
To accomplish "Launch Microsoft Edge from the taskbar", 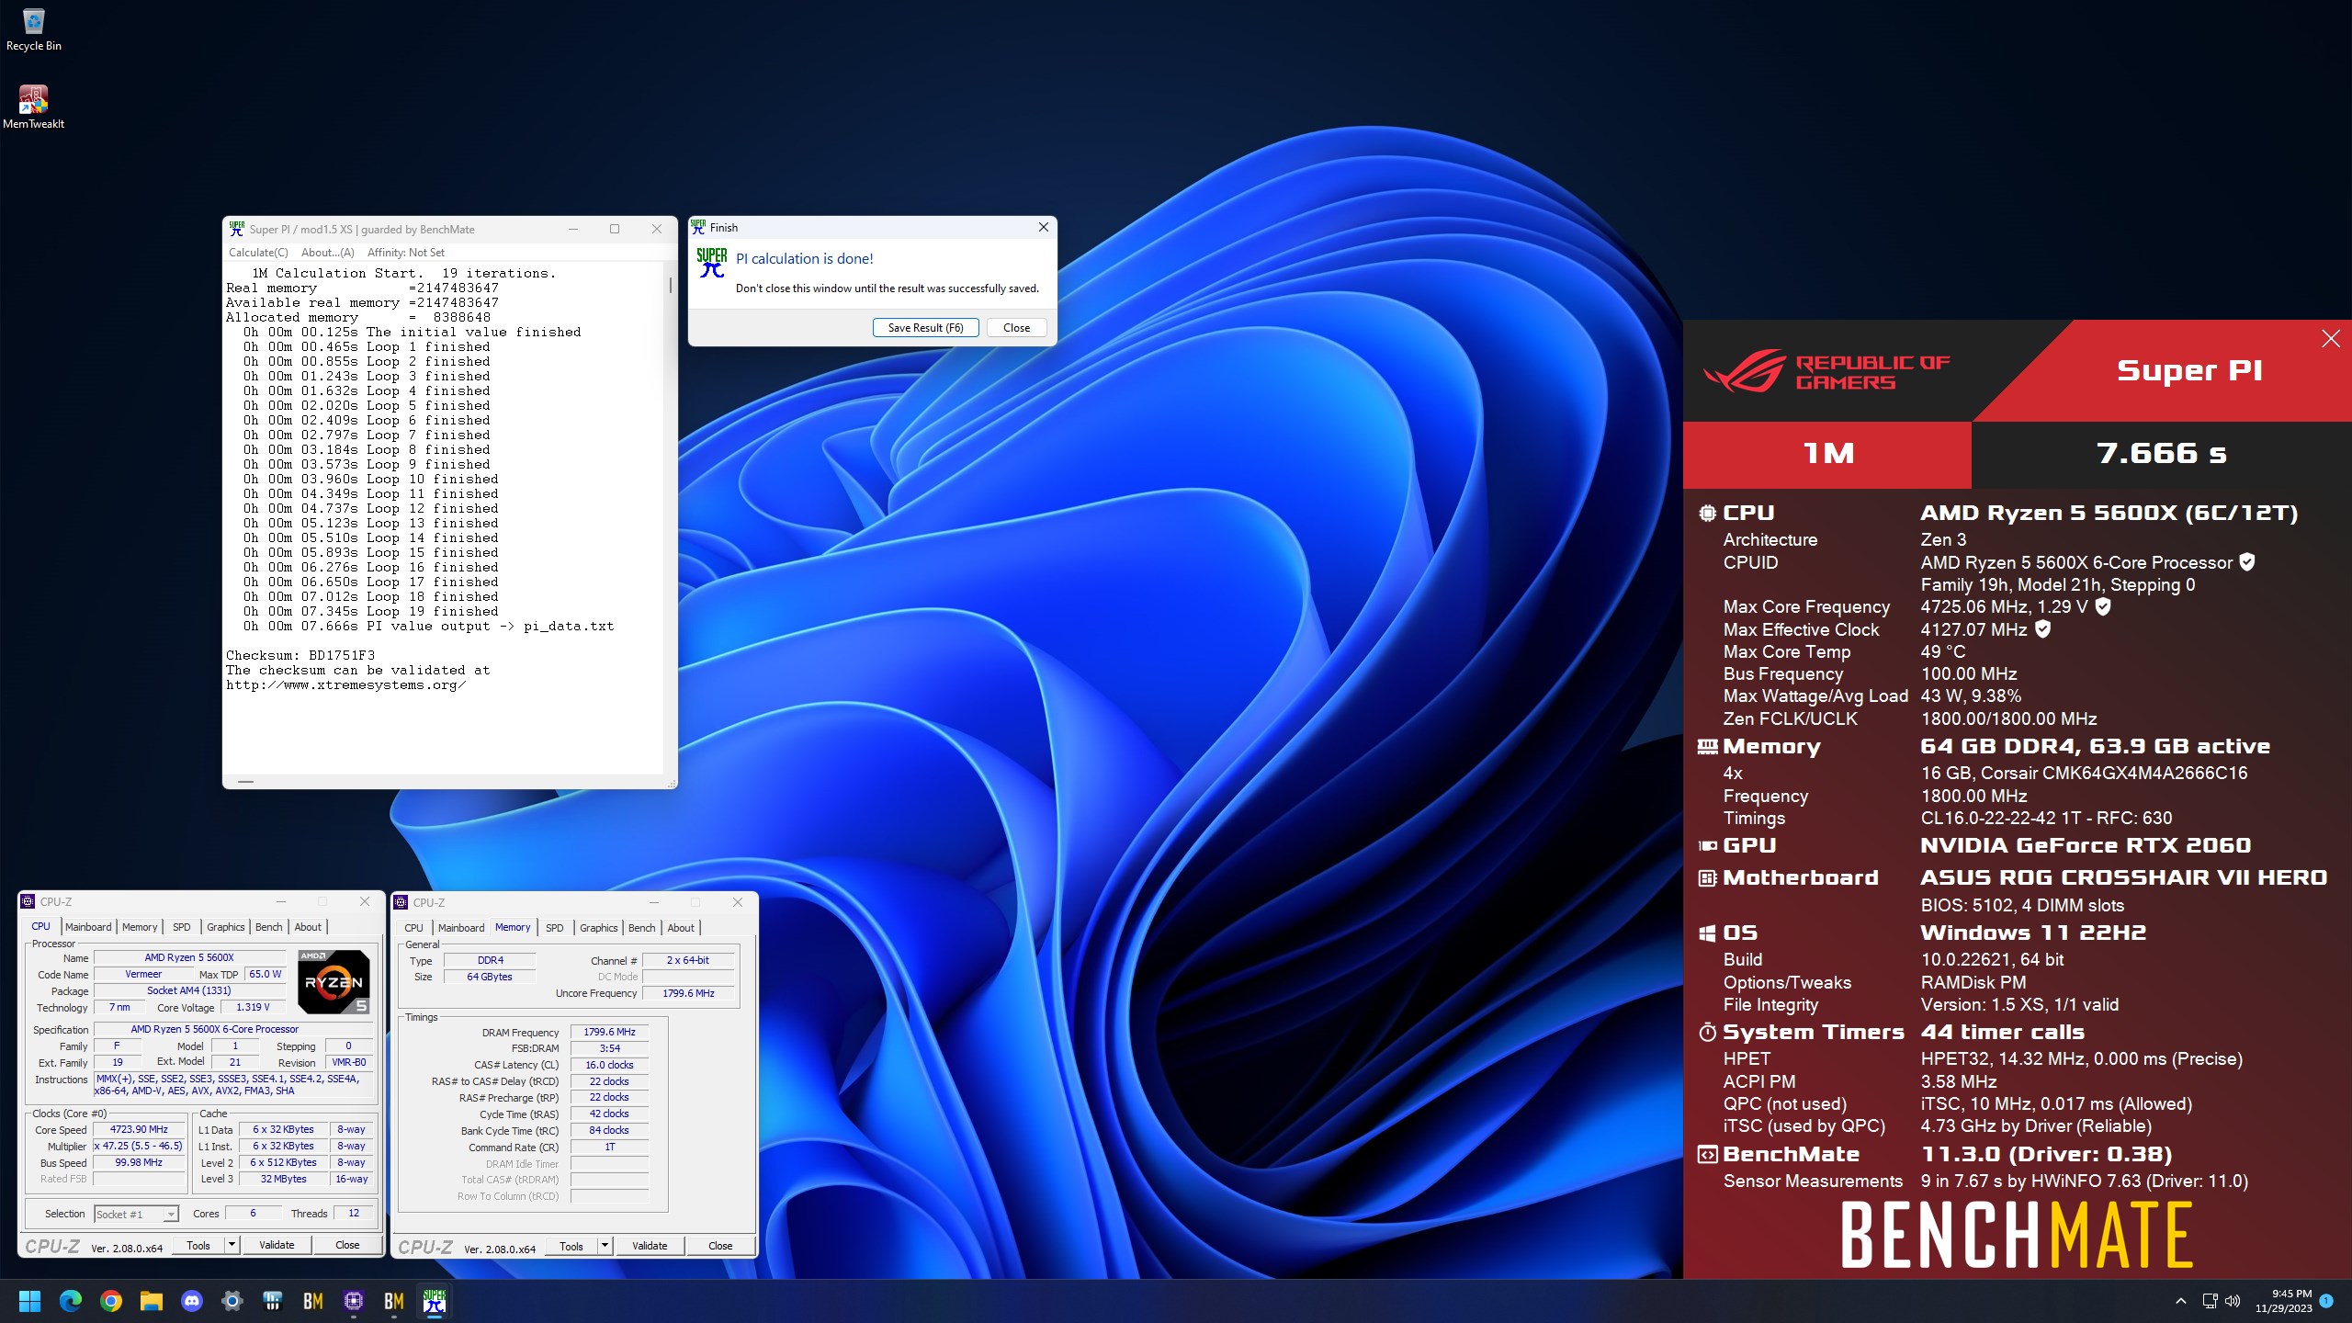I will click(x=71, y=1301).
